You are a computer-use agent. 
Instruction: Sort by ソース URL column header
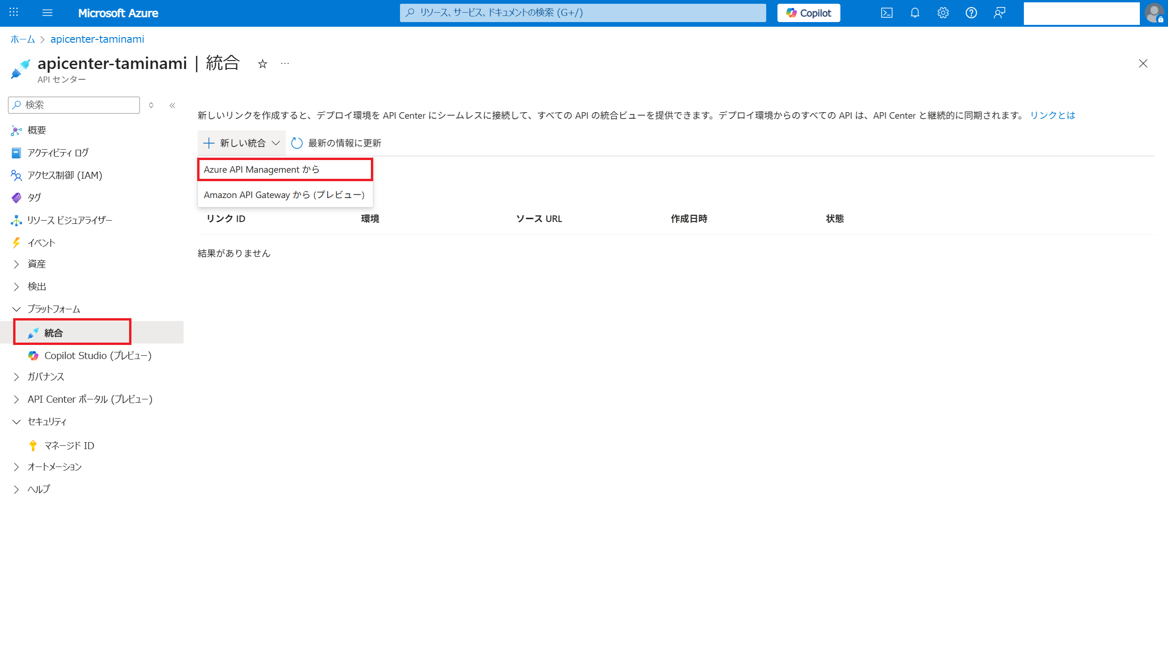pos(539,219)
